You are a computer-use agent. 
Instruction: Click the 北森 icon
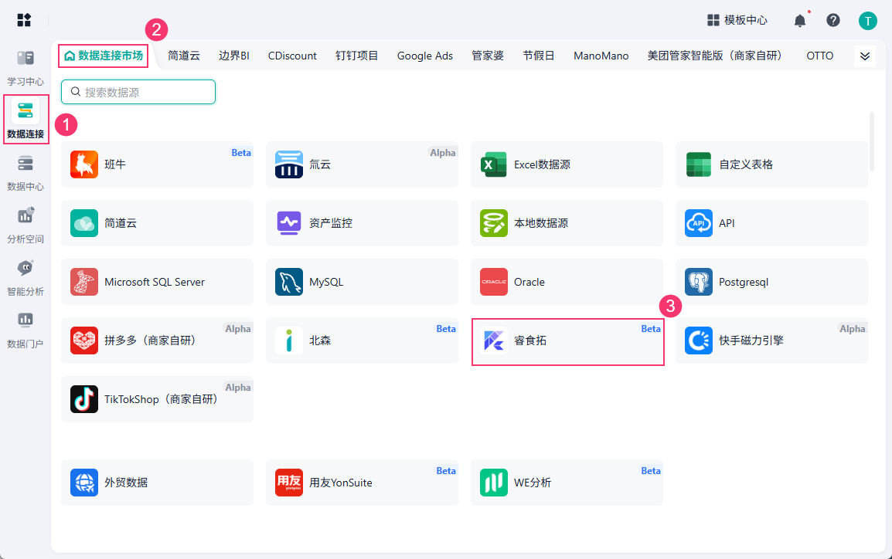pos(289,340)
